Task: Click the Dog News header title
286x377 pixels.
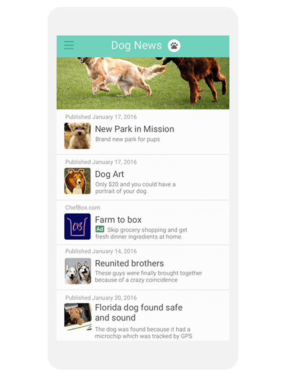Action: 136,45
